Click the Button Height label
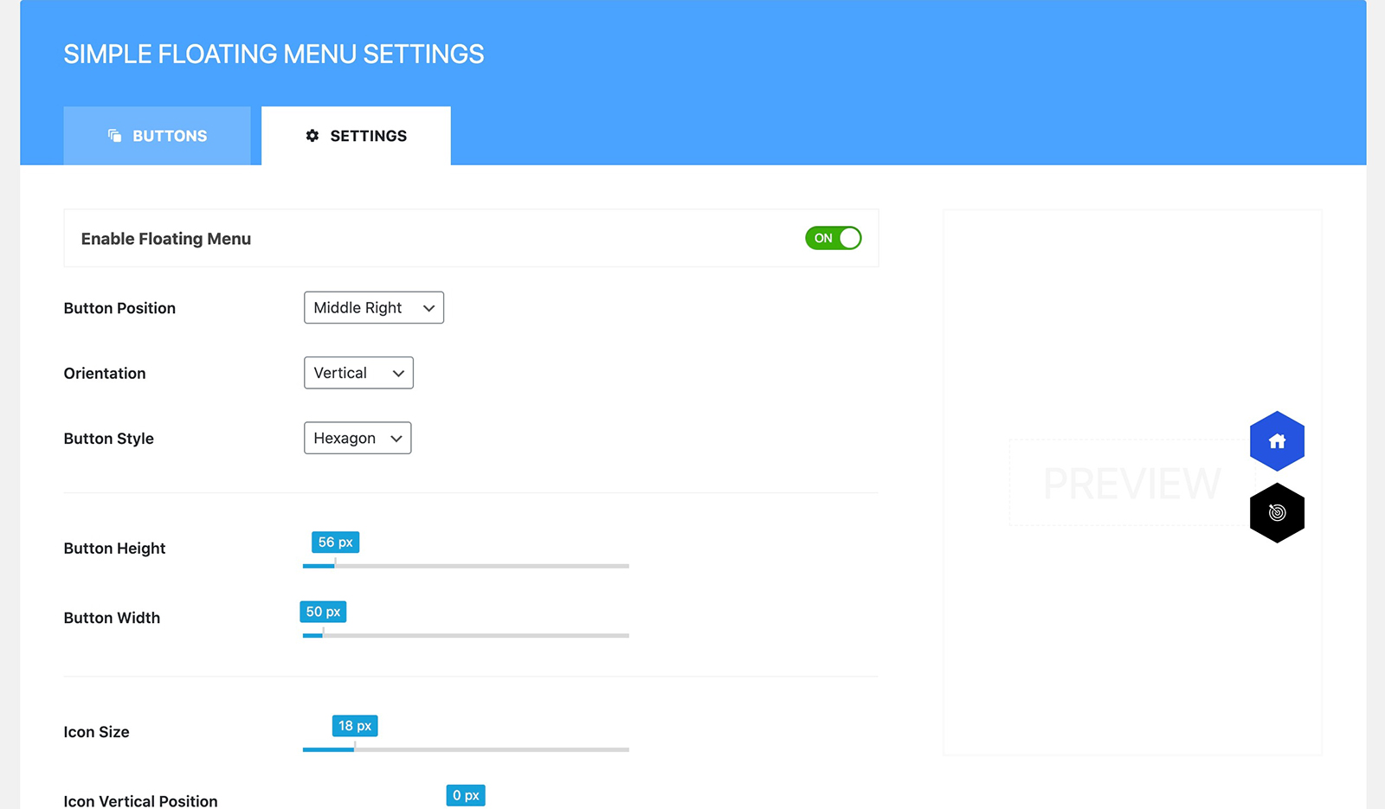The image size is (1385, 809). [x=114, y=549]
